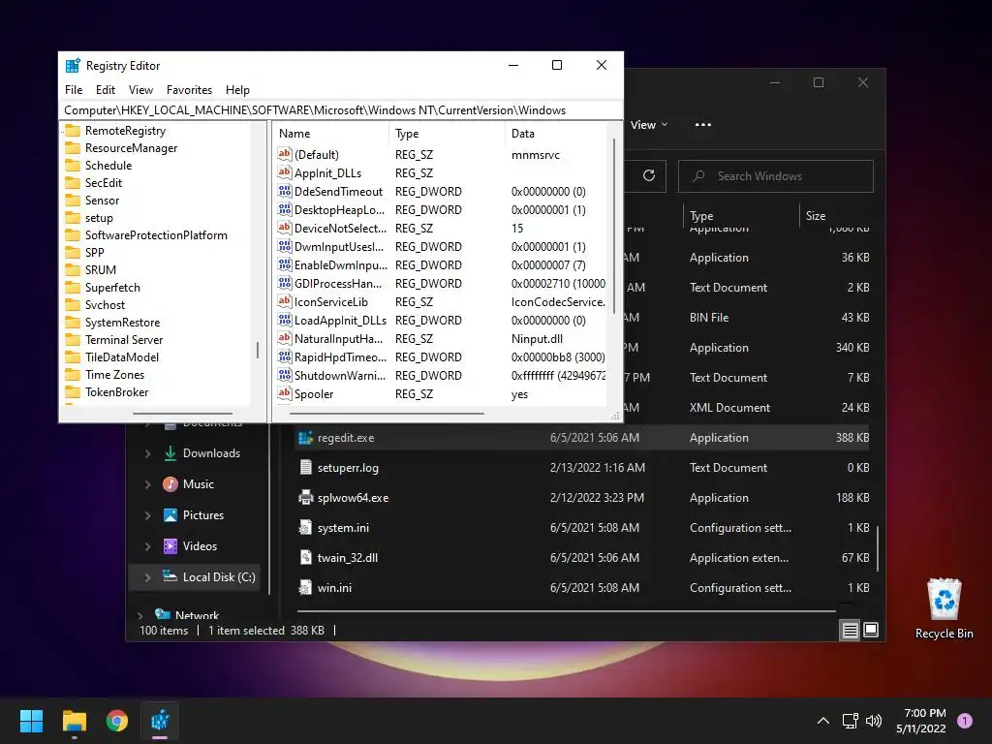
Task: Select the TokenBroker key
Action: 116,392
